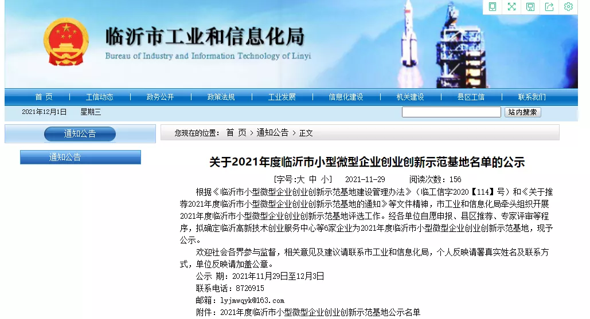This screenshot has height=319, width=590.
Task: Open the 联系我们 menu item
Action: pos(532,97)
